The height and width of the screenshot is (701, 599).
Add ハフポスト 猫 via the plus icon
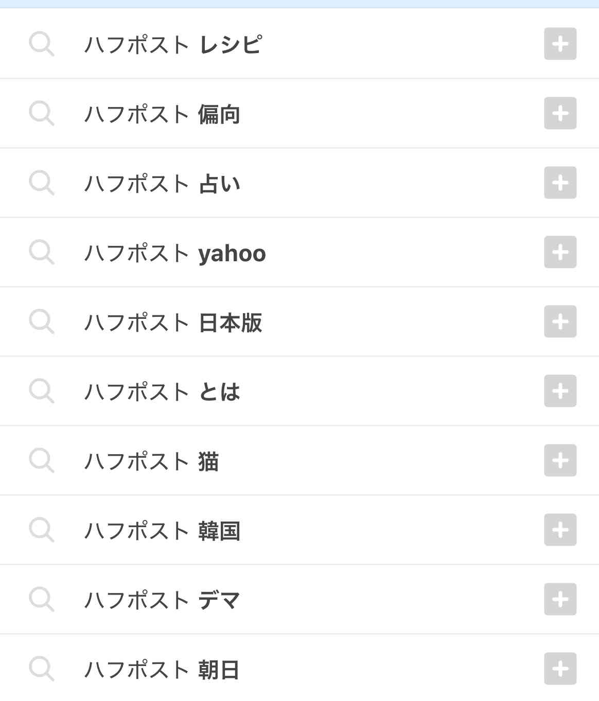pyautogui.click(x=560, y=460)
